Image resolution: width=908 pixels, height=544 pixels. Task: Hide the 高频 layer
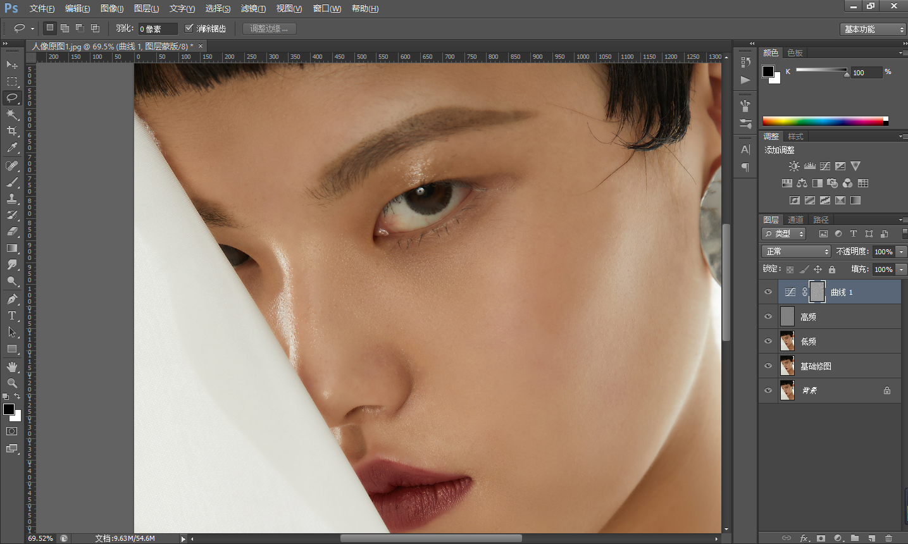768,317
